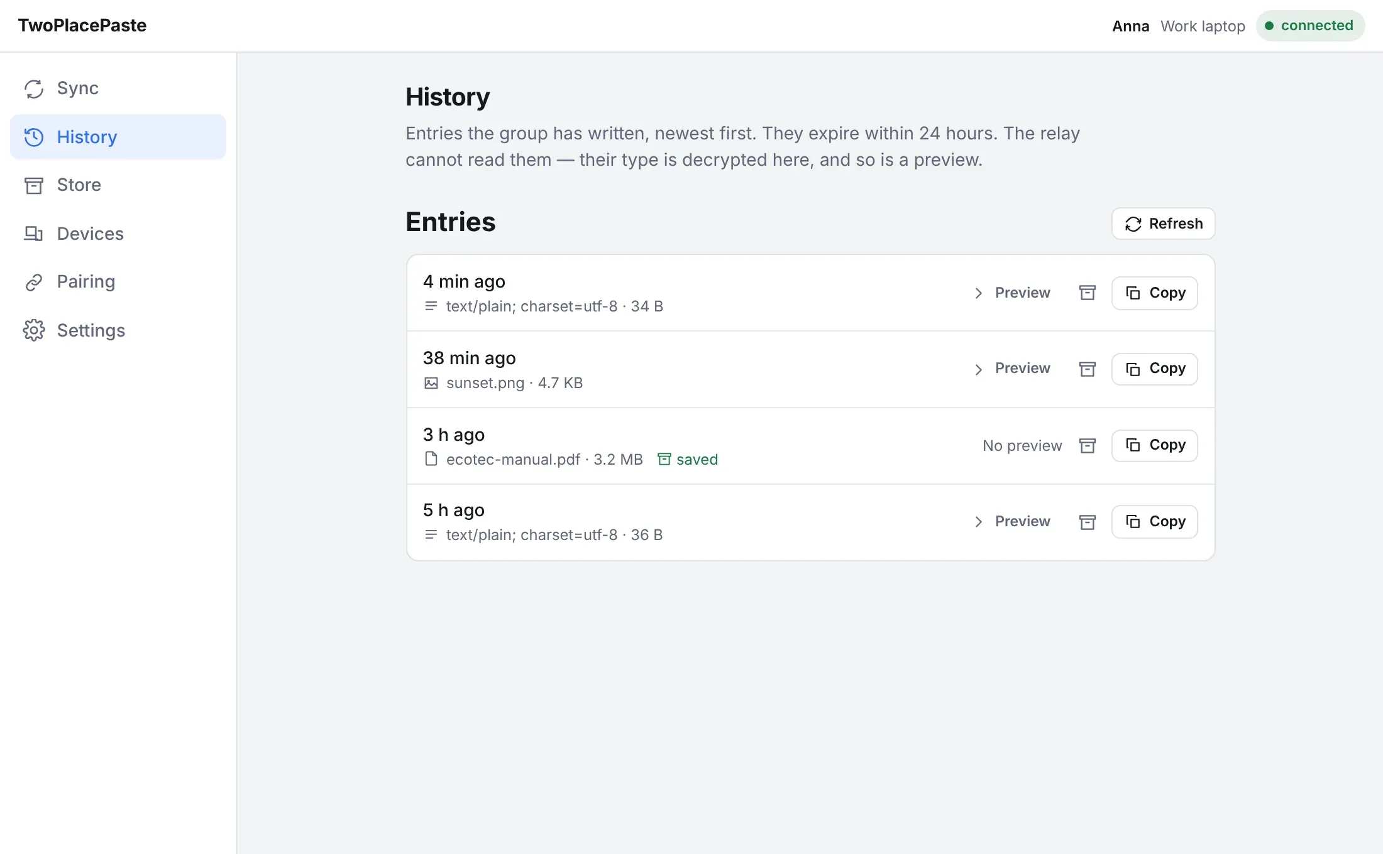The height and width of the screenshot is (854, 1383).
Task: Copy the 5 h ago text entry
Action: point(1155,521)
